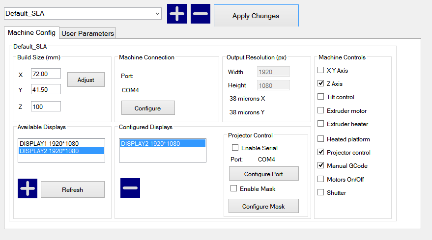Refresh the available displays list
This screenshot has width=432, height=240.
pyautogui.click(x=72, y=189)
